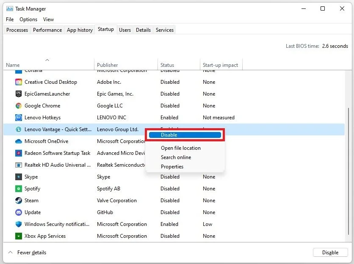Click the Lenovo Hotkeys icon
Screen dimensions: 354x264
click(x=19, y=117)
